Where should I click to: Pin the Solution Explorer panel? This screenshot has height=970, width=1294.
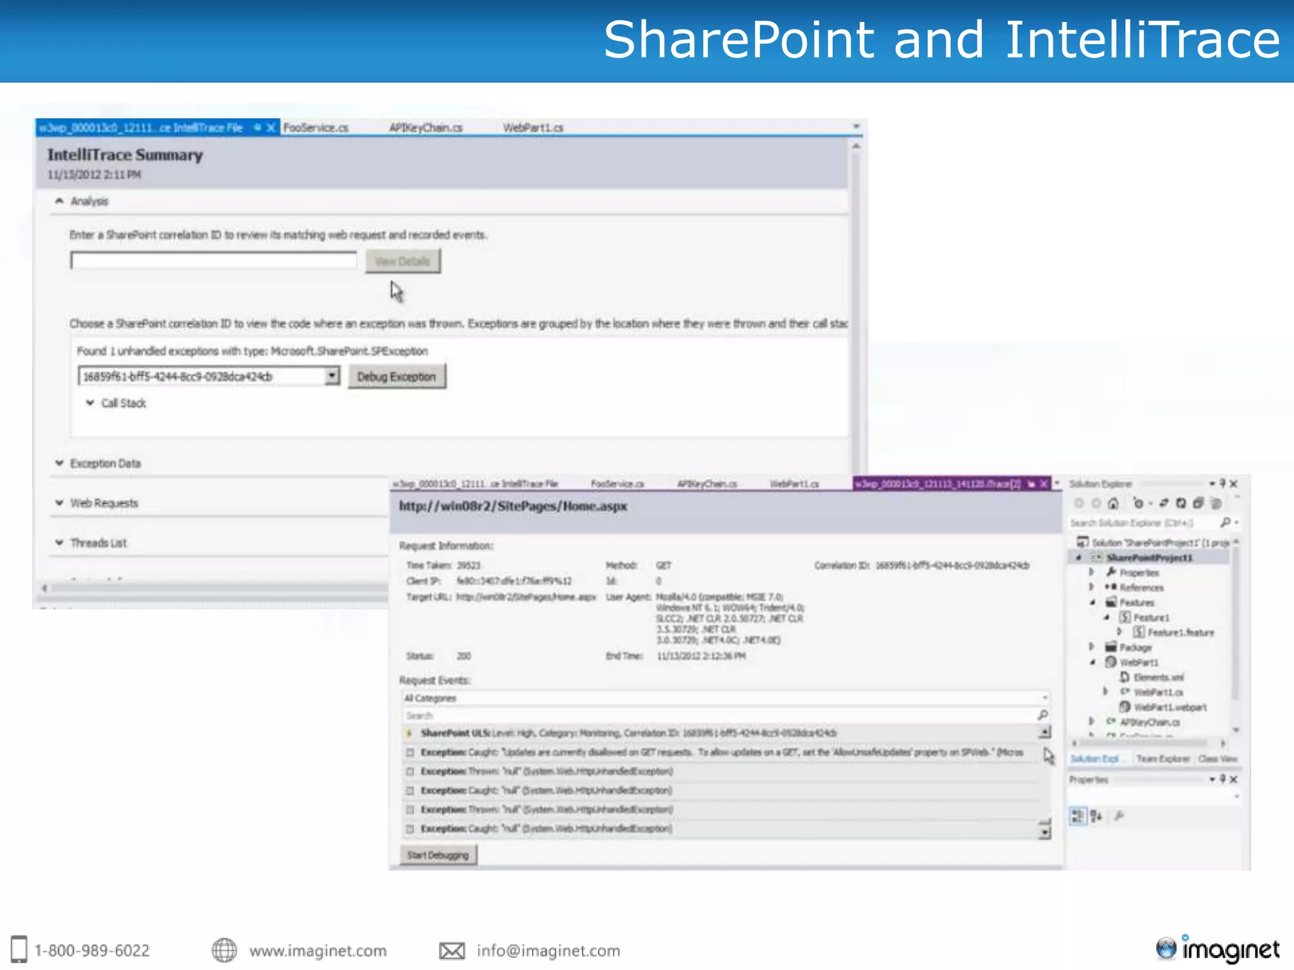tap(1223, 483)
